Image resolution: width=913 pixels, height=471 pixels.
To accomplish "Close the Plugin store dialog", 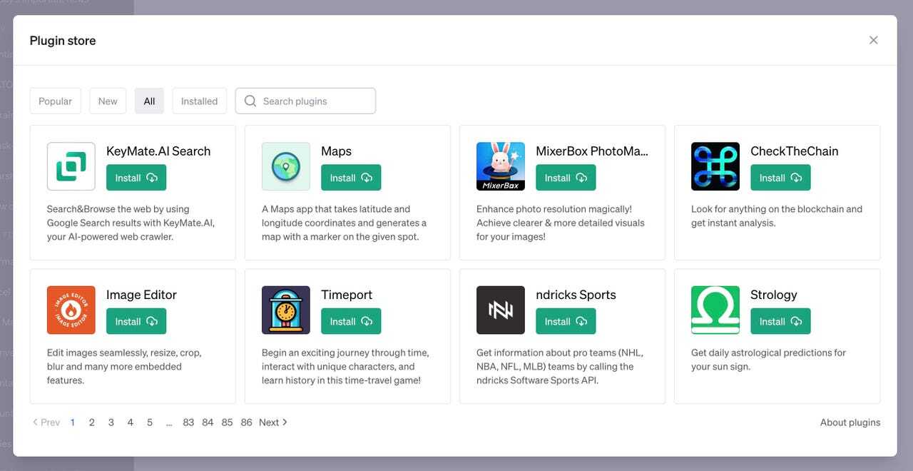I will point(873,40).
